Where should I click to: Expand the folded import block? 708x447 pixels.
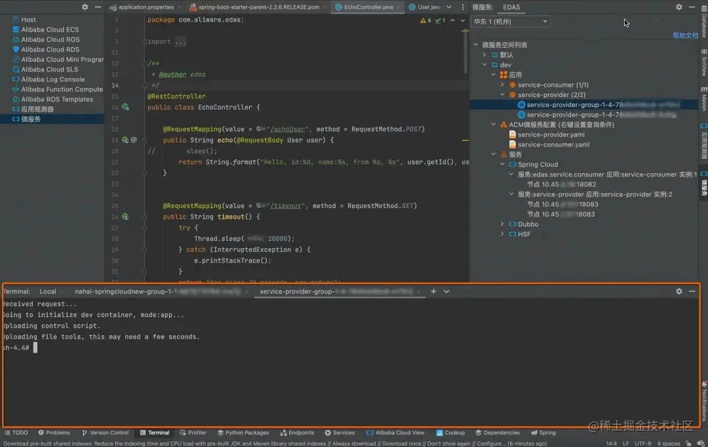click(x=180, y=41)
